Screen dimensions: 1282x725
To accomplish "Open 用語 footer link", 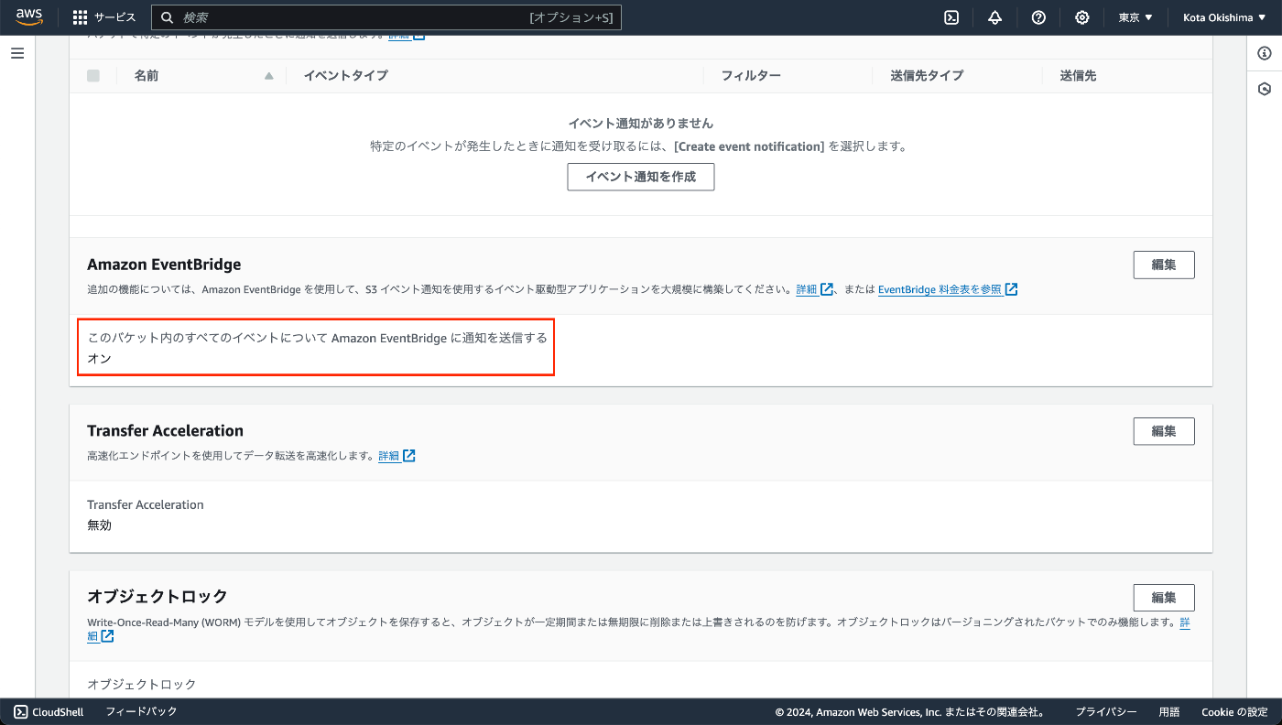I will (x=1169, y=711).
